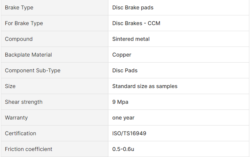The height and width of the screenshot is (157, 250).
Task: Click the Component Sub-Type label
Action: tap(33, 71)
